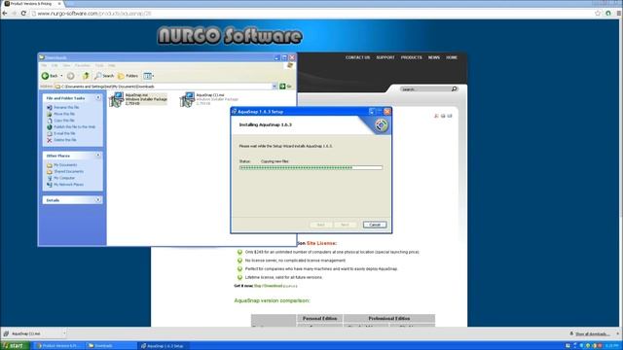Click the website search magnifier icon
Screen dimensions: 623x350
pos(455,88)
